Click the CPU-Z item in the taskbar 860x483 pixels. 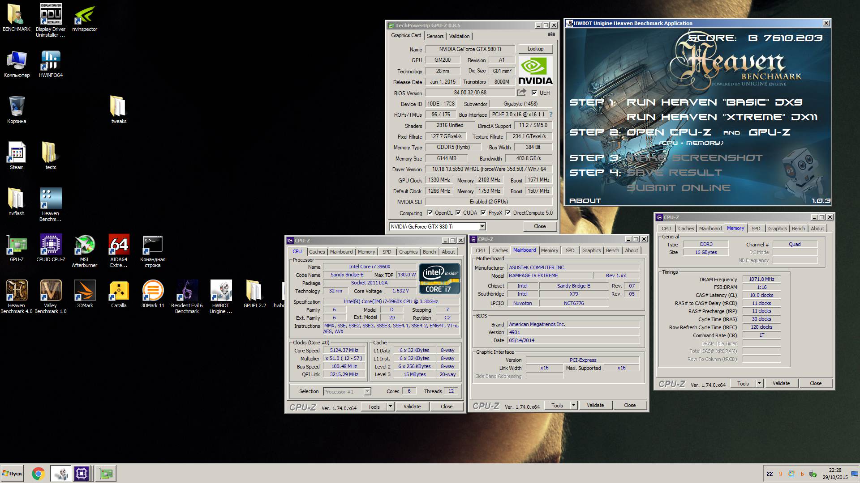click(x=82, y=474)
